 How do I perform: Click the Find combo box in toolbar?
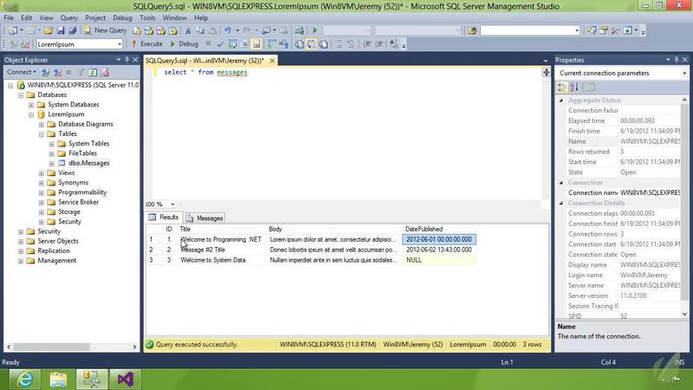[529, 30]
